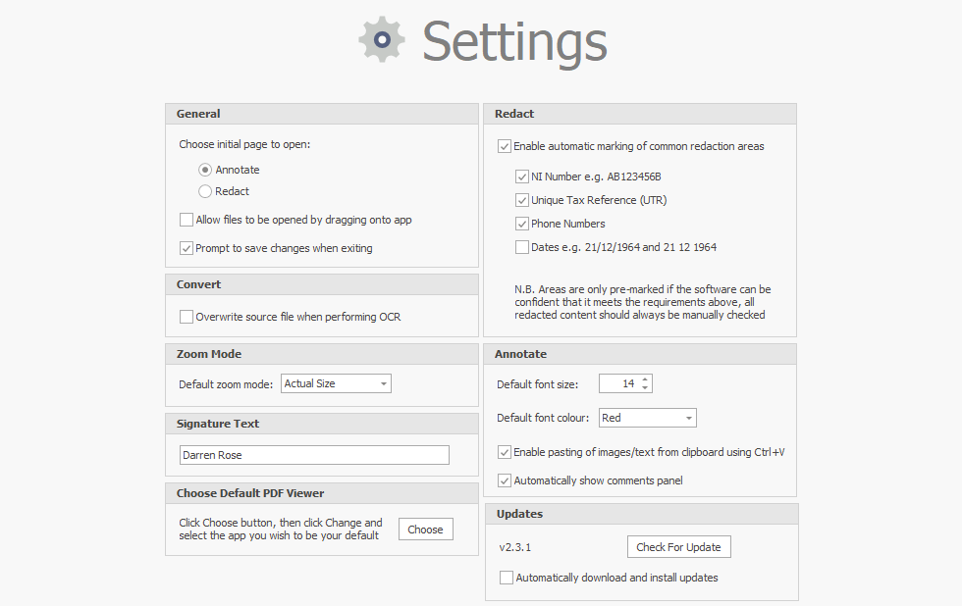Click the Settings gear icon
The image size is (962, 606).
click(x=382, y=40)
